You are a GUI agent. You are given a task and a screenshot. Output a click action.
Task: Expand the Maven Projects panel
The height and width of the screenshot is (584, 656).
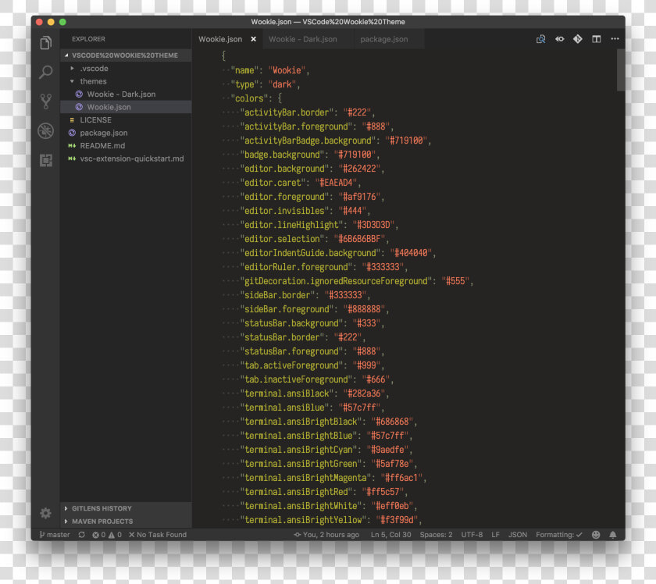(x=126, y=522)
